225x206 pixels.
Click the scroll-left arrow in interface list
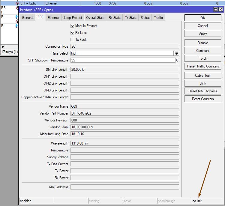pyautogui.click(x=3, y=47)
